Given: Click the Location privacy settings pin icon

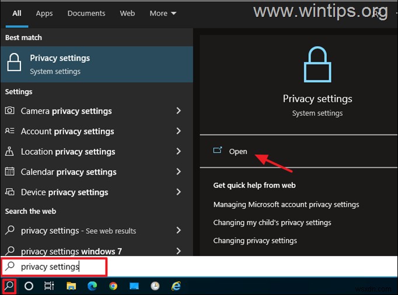Looking at the screenshot, I should 9,151.
